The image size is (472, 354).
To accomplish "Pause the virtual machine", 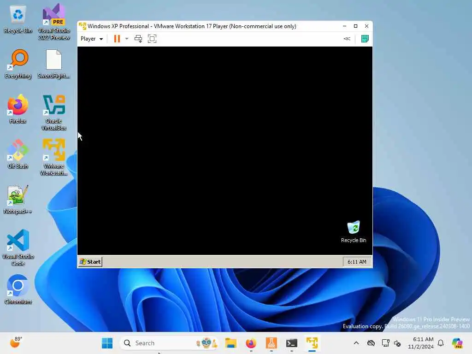I will click(x=117, y=39).
